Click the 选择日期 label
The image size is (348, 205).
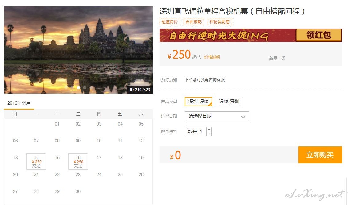click(x=169, y=116)
